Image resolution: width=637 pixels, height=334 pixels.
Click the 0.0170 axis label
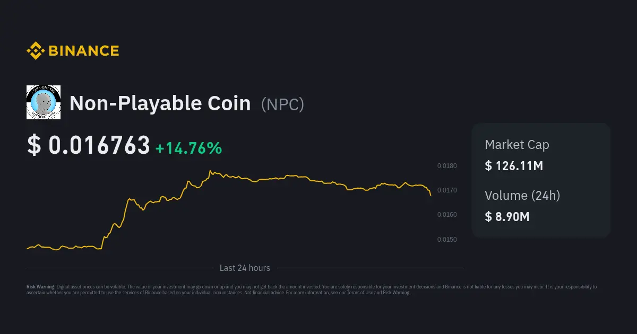click(x=446, y=190)
